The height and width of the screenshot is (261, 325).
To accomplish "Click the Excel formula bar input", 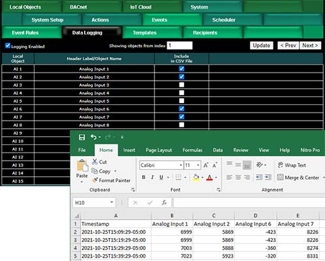I will pos(249,203).
